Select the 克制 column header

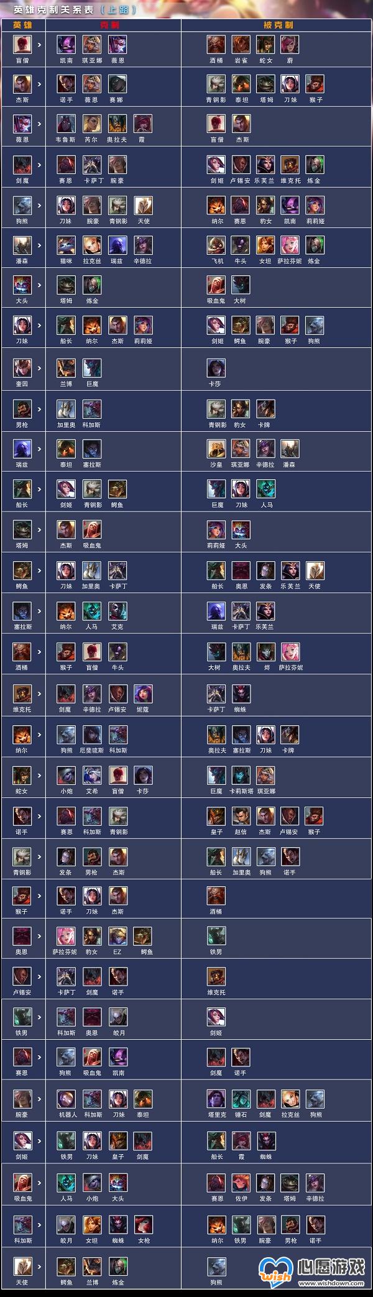coord(109,25)
